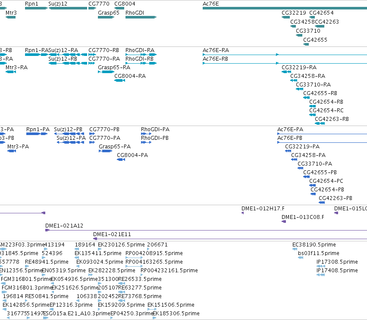Open protein CG42263-PB

pos(336,198)
